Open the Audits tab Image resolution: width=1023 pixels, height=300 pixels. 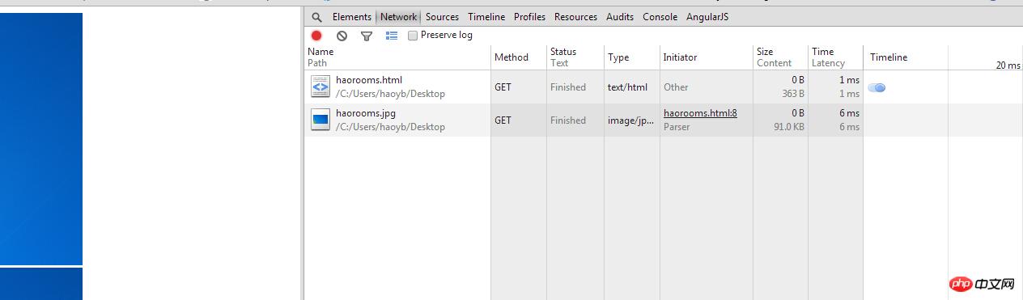tap(620, 17)
